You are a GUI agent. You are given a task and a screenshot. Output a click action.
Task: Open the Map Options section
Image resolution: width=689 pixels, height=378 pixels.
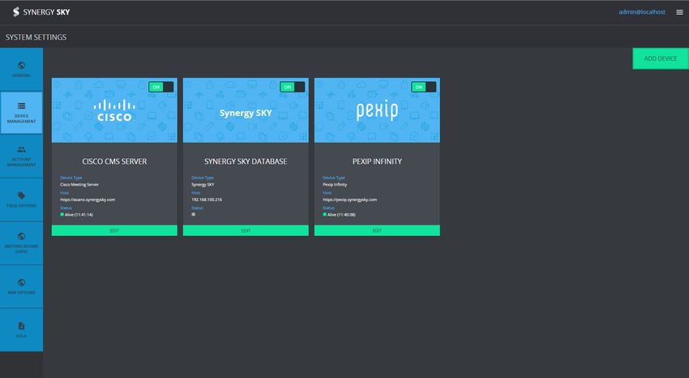coord(22,286)
